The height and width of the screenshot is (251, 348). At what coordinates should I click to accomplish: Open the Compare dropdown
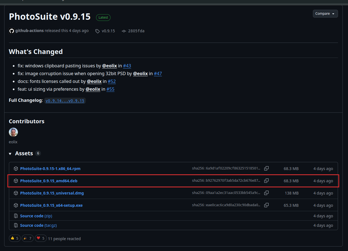tap(325, 14)
